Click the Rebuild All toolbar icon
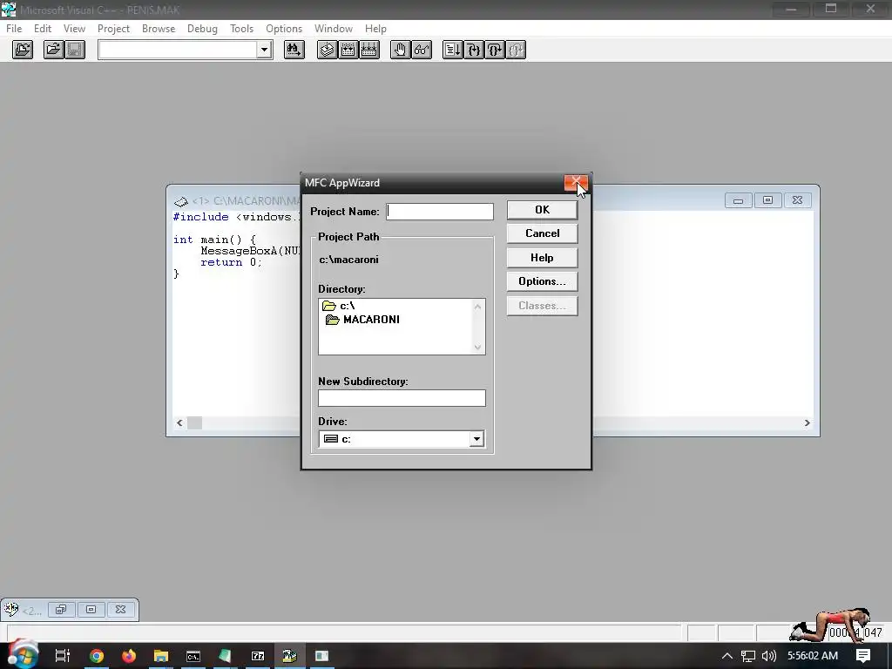This screenshot has width=892, height=669. (369, 50)
